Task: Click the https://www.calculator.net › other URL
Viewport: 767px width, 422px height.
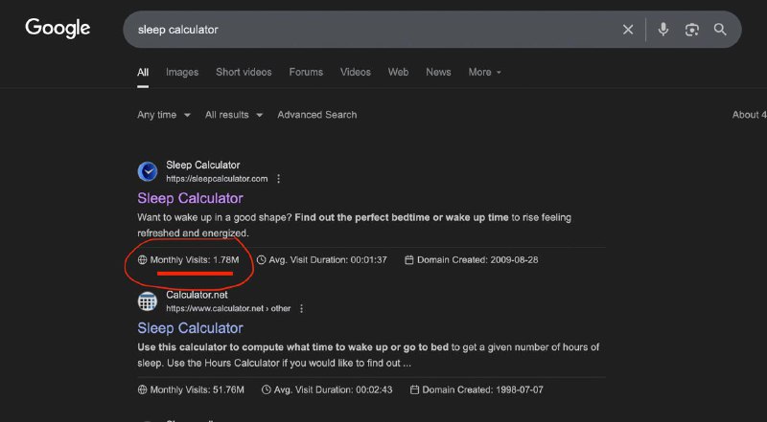Action: 228,309
